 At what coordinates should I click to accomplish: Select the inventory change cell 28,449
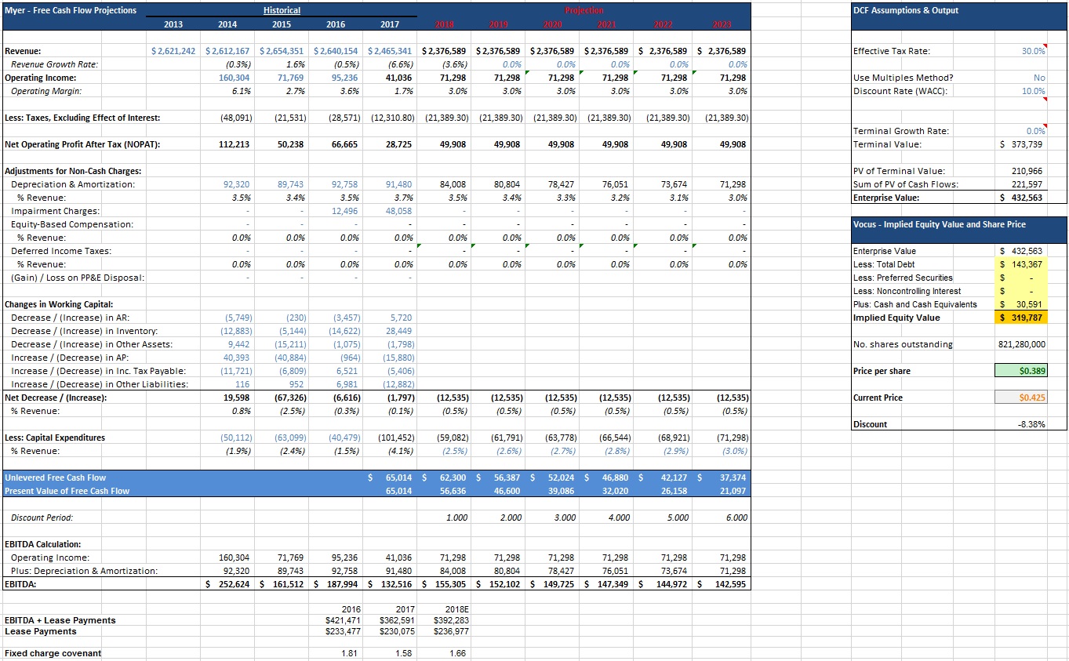[x=399, y=331]
